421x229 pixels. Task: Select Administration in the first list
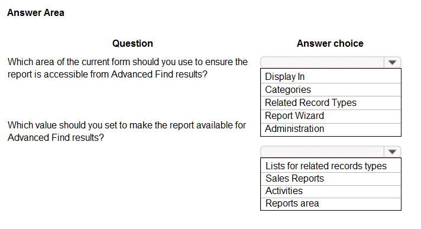coord(331,129)
